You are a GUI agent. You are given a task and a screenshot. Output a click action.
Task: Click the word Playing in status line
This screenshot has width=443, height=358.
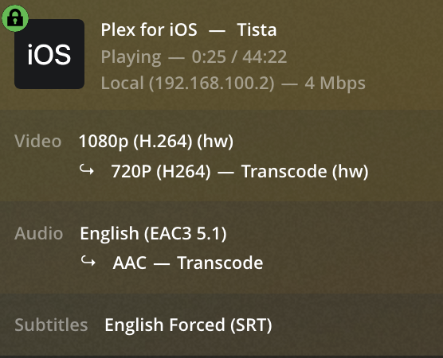click(x=131, y=57)
